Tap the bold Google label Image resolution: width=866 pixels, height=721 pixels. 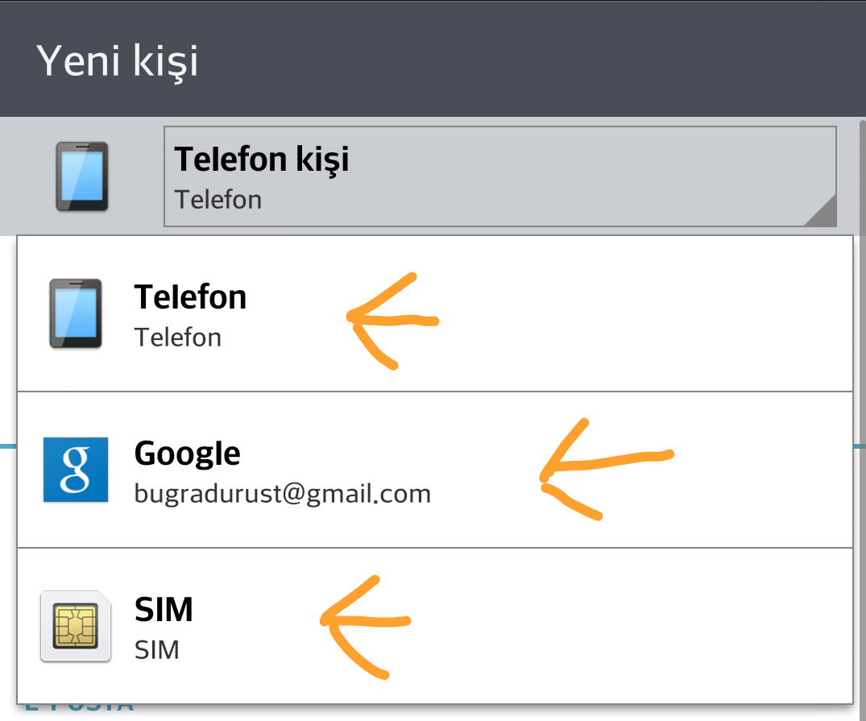coord(187,454)
